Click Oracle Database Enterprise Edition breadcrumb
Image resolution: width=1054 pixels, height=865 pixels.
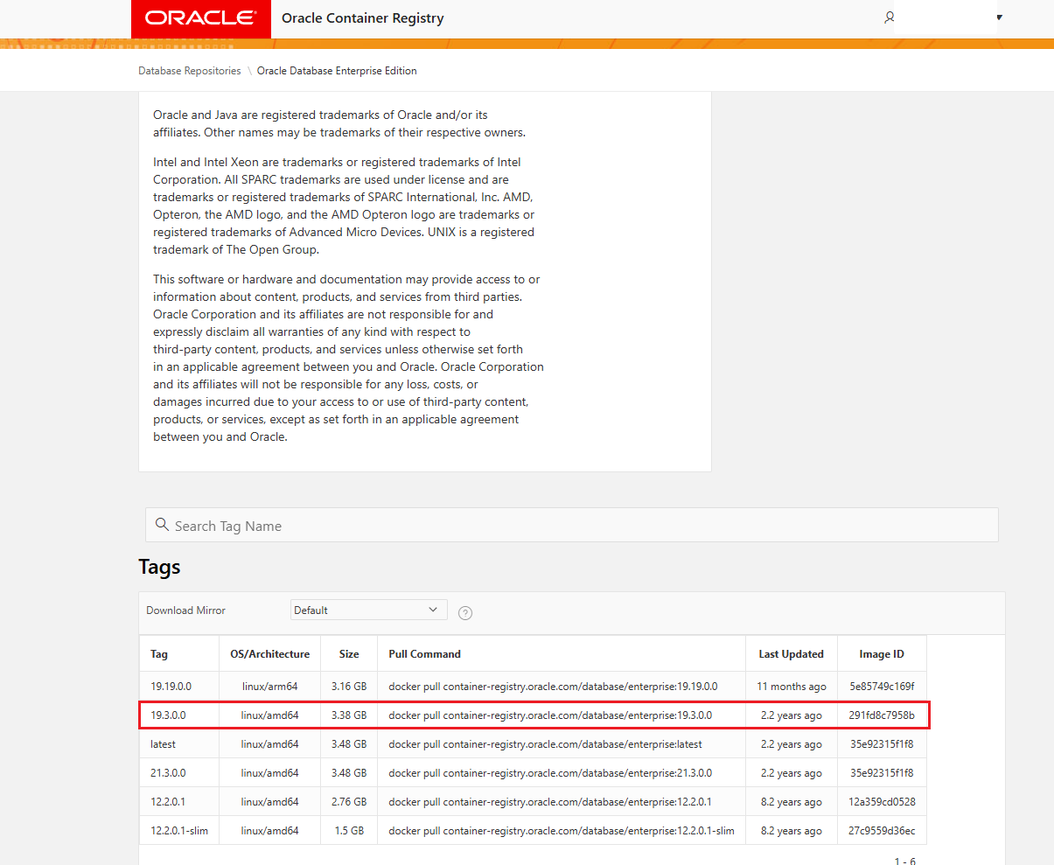point(337,71)
